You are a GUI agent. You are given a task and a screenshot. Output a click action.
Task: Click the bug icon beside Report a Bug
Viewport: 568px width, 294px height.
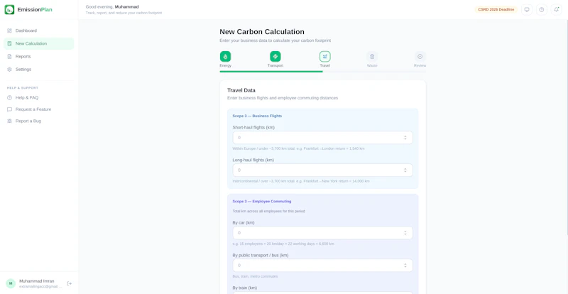(x=9, y=121)
